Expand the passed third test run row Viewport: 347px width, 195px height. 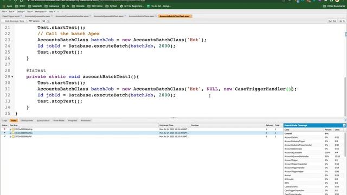[x=10, y=137]
